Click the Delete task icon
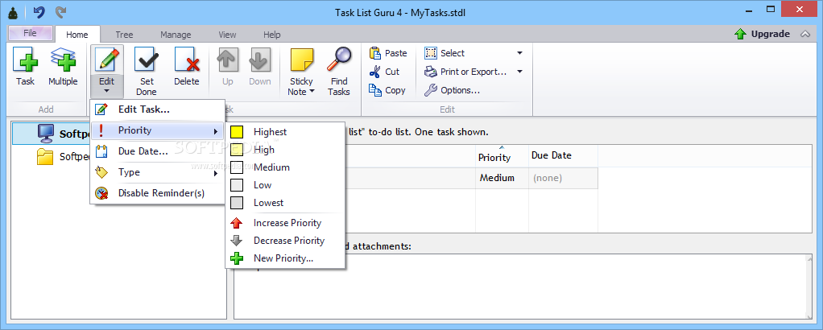823x330 pixels. click(187, 60)
